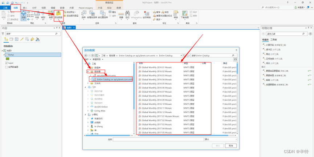Expand the ArcGIS Online tree node

(88, 107)
